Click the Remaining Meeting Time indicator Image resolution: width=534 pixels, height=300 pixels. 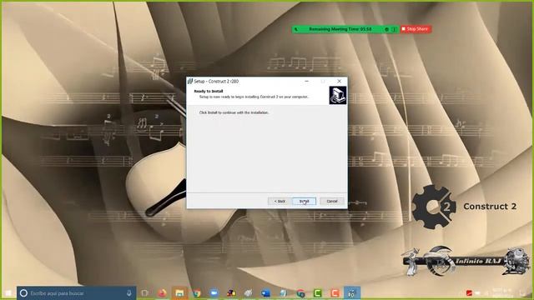[x=340, y=29]
